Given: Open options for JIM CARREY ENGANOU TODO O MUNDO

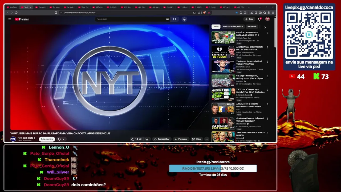Looking at the screenshot, I should tap(267, 133).
